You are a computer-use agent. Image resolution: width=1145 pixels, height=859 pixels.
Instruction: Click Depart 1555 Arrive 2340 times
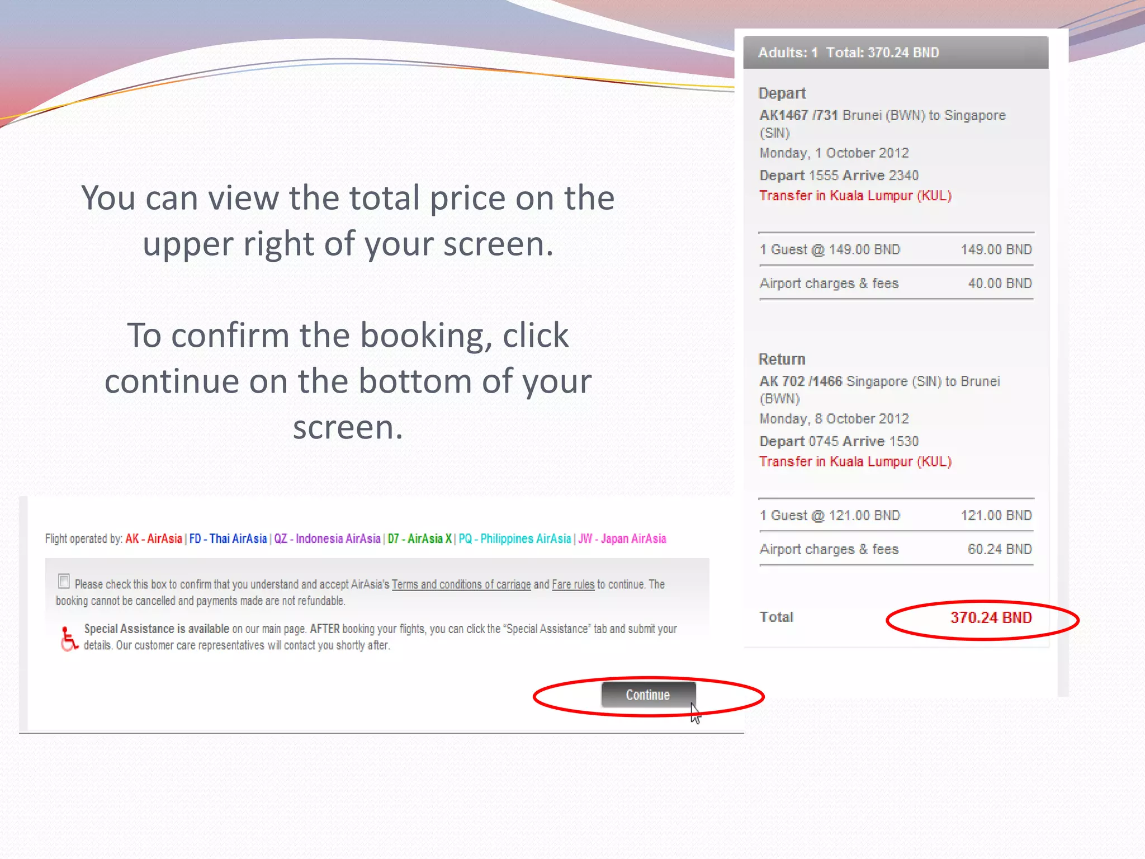point(839,175)
